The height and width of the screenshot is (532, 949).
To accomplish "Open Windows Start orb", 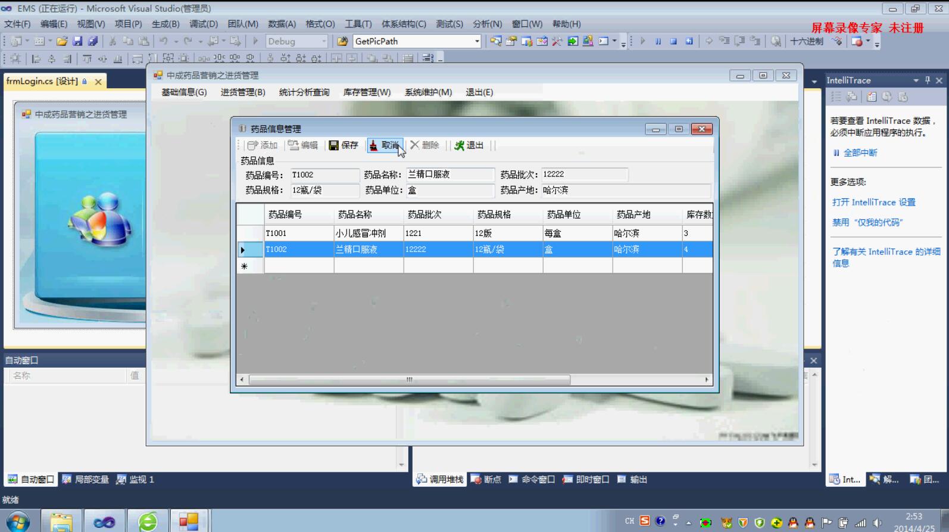I will click(x=17, y=522).
